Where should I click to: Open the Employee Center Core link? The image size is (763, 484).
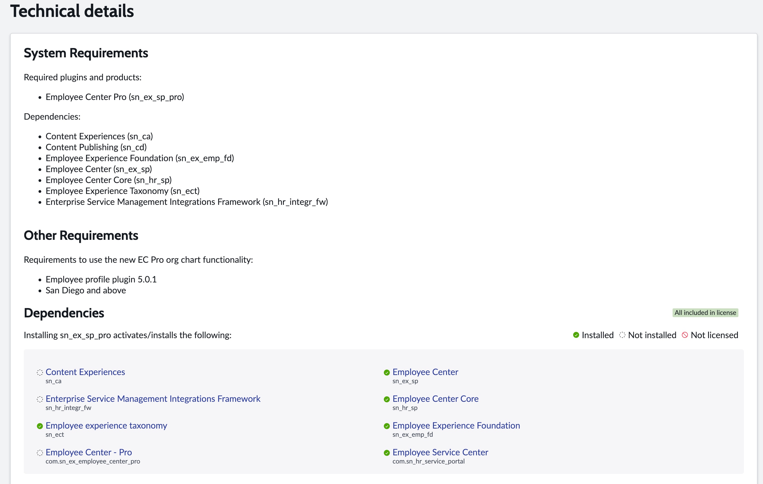pos(435,399)
